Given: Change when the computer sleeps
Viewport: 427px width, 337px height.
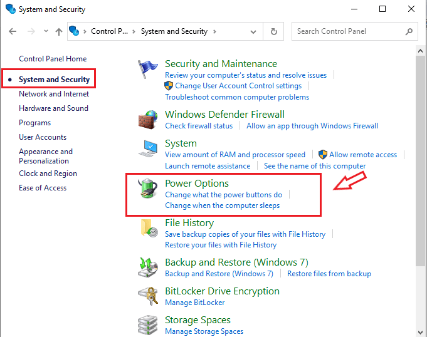Looking at the screenshot, I should (222, 205).
